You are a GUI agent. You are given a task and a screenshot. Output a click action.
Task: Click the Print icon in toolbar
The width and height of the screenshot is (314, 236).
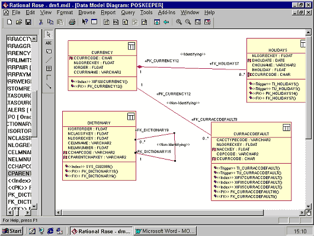[x=72, y=22]
